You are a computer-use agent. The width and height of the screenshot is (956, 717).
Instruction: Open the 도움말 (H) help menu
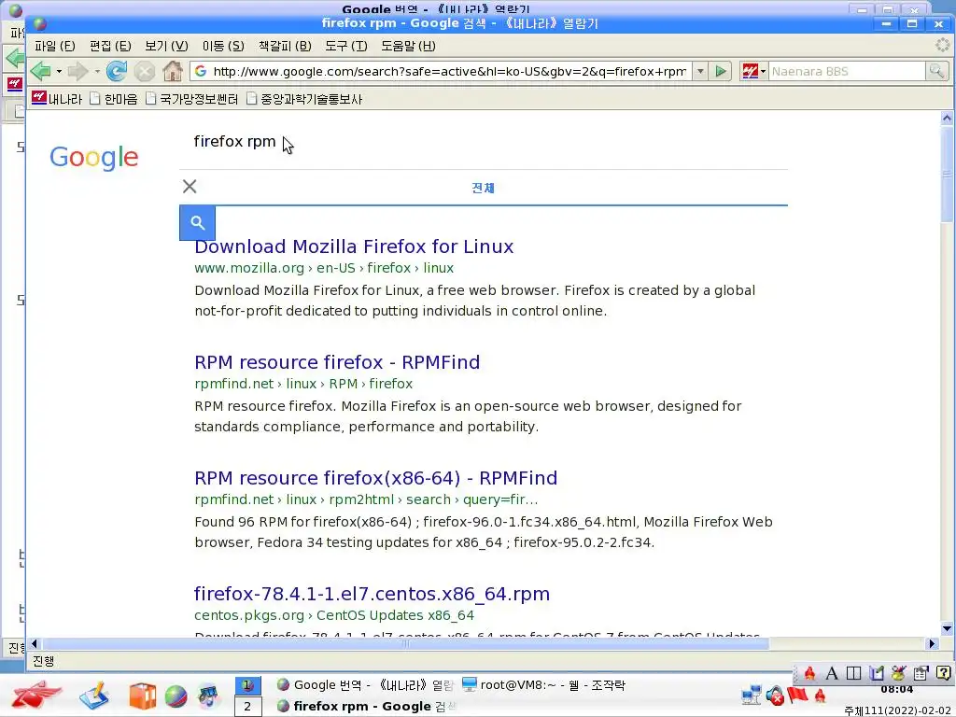[409, 46]
